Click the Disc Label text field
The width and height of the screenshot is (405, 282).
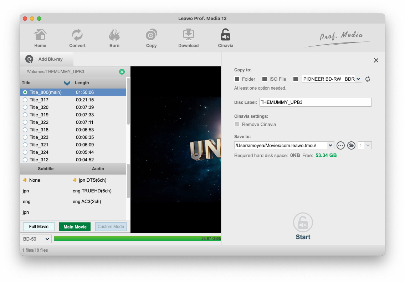pos(315,102)
